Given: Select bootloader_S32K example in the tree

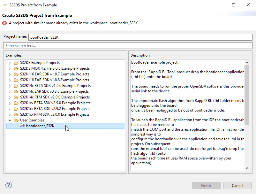Looking at the screenshot, I should 65,126.
